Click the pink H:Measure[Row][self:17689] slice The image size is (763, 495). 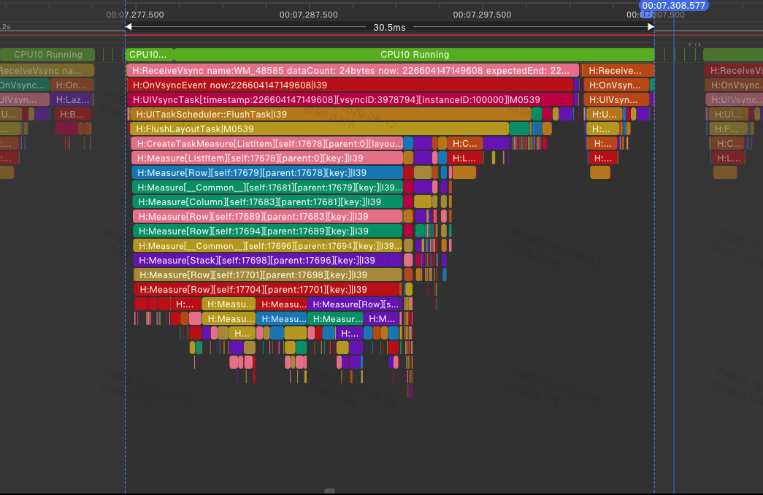267,216
